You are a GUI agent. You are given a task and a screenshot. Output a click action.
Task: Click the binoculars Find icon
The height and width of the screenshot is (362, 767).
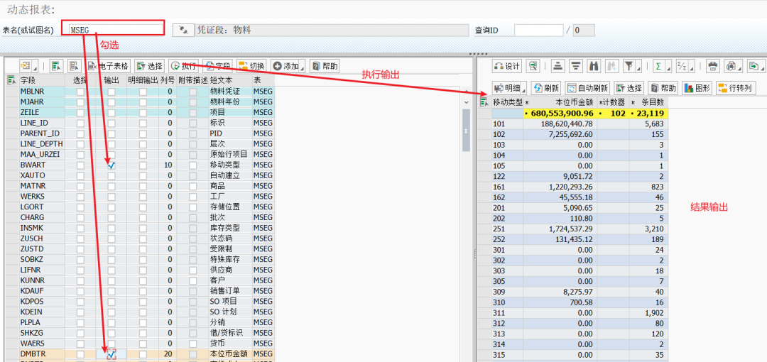point(594,65)
